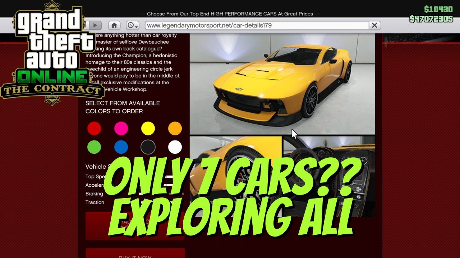Select the orange car color swatch

175,128
